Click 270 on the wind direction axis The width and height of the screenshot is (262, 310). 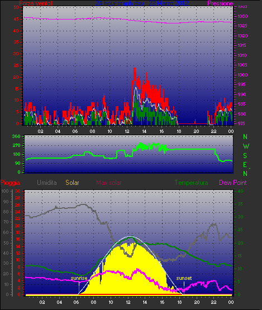point(16,146)
